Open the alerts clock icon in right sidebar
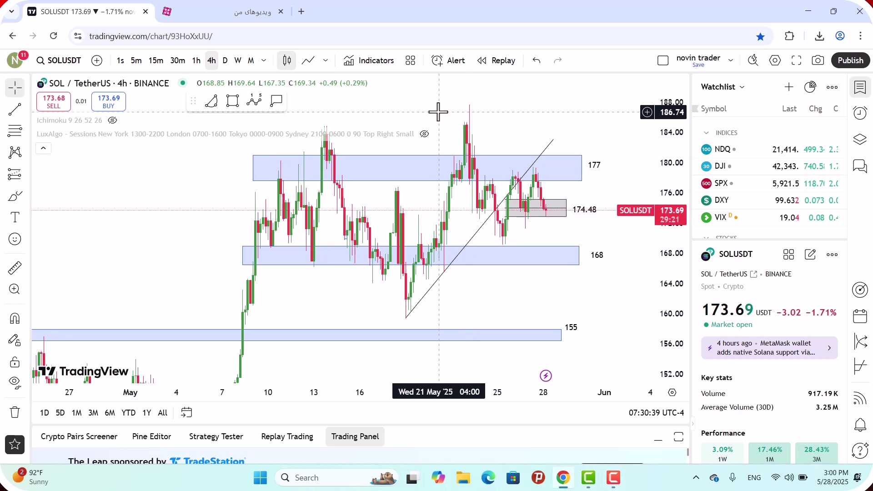Image resolution: width=873 pixels, height=491 pixels. 860,113
